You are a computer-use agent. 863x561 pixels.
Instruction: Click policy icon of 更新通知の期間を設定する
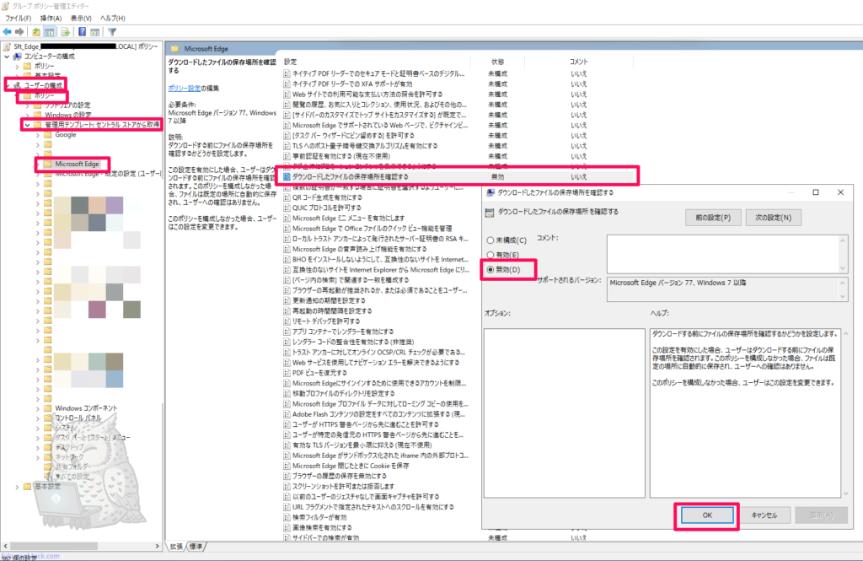pyautogui.click(x=287, y=301)
